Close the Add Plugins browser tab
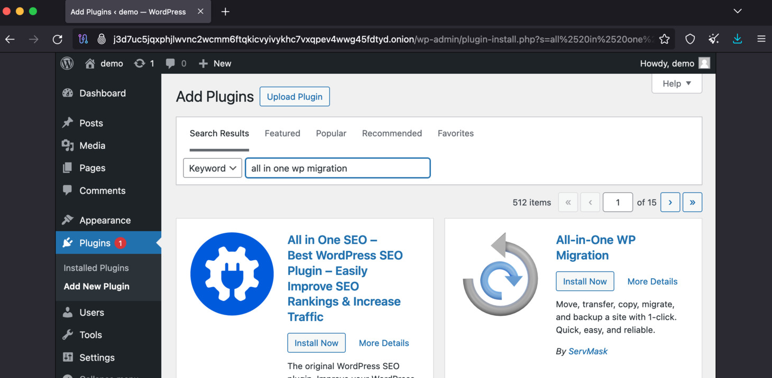772x378 pixels. [200, 12]
